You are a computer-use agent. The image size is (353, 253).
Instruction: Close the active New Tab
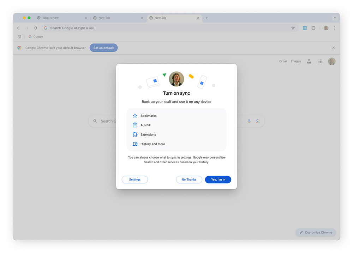(x=198, y=18)
